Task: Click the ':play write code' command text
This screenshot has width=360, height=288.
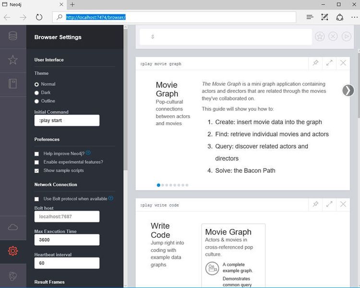Action: coord(159,205)
